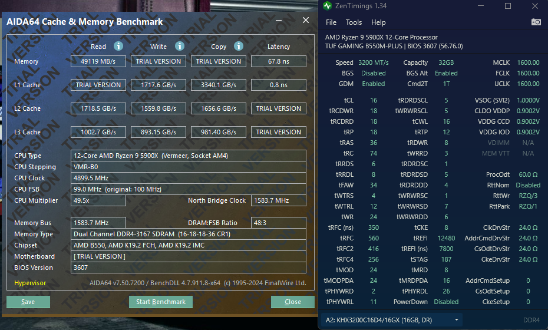The image size is (548, 330).
Task: Open the A2: KHX3200C16D4/16GX module dropdown
Action: pyautogui.click(x=392, y=320)
